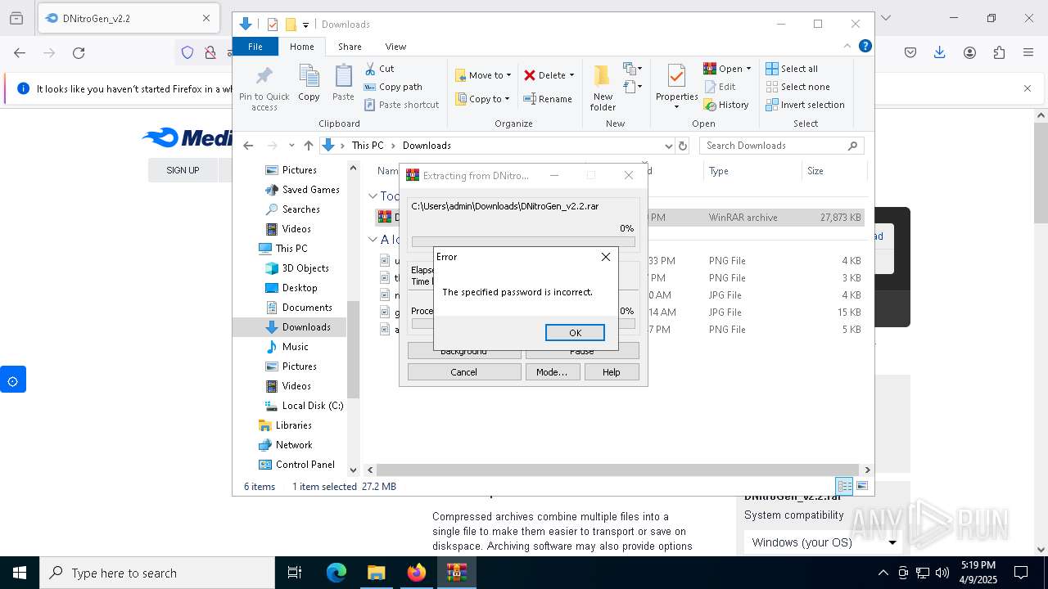Click the Properties checkmark icon
The height and width of the screenshot is (589, 1048).
(676, 77)
